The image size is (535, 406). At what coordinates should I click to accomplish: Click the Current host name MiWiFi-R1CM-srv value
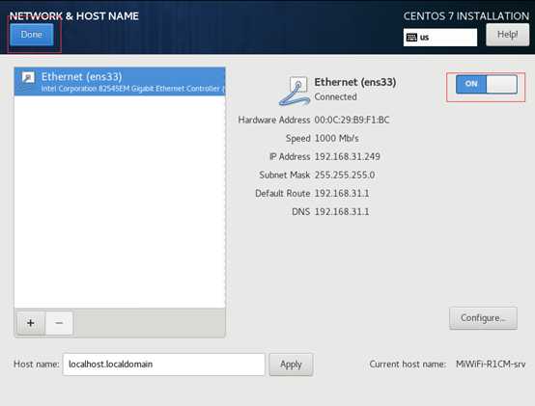[x=491, y=365]
